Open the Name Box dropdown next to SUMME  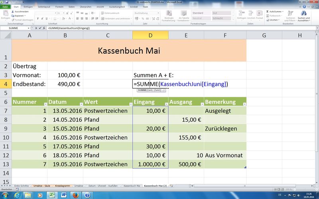[x=28, y=28]
